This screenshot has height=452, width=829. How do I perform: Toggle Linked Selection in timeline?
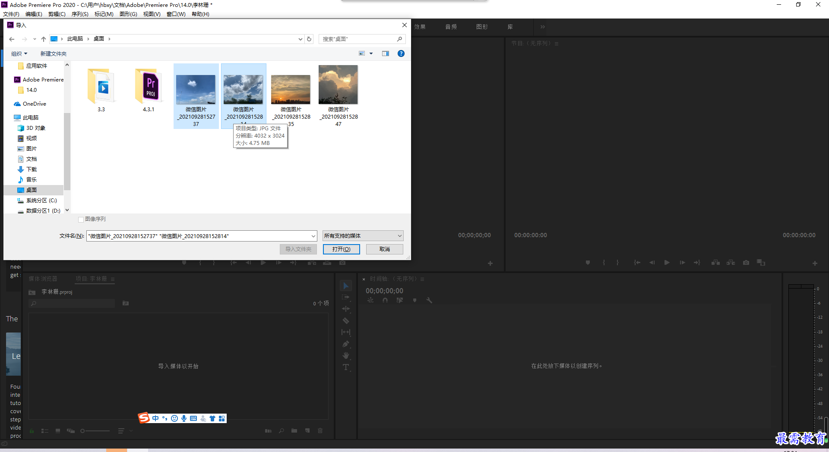400,300
